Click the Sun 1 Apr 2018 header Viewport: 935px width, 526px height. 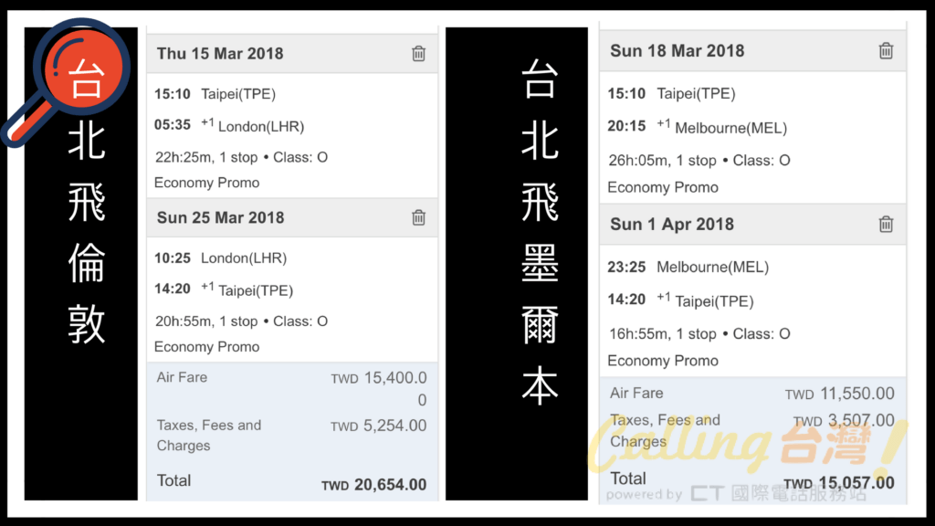coord(752,225)
